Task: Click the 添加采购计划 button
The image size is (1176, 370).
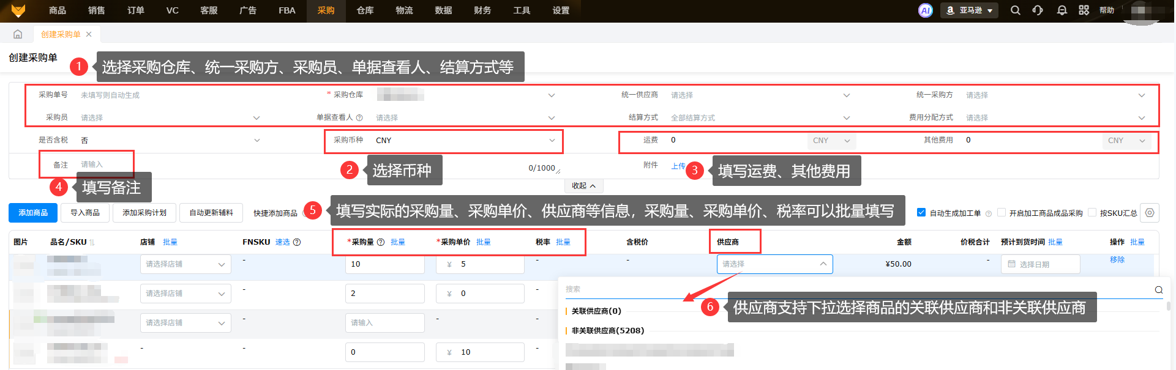Action: [144, 213]
